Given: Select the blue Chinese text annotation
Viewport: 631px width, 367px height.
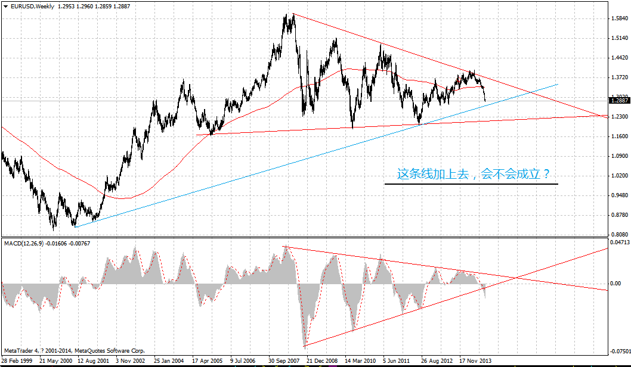Looking at the screenshot, I should 473,174.
